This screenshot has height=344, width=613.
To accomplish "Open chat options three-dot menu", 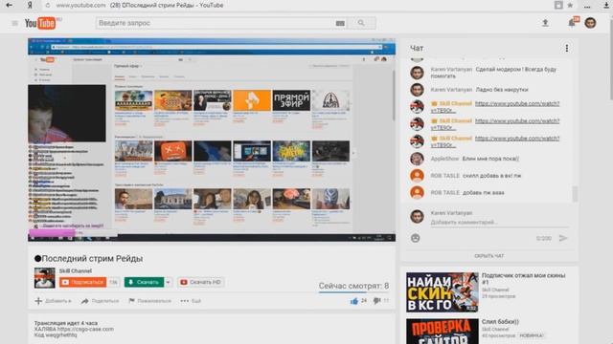I will (x=567, y=48).
